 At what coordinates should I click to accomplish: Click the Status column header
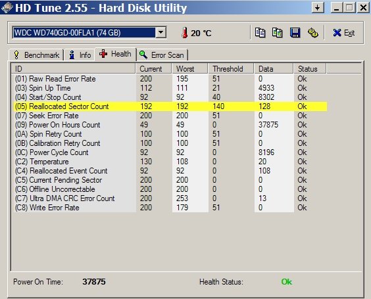[310, 69]
